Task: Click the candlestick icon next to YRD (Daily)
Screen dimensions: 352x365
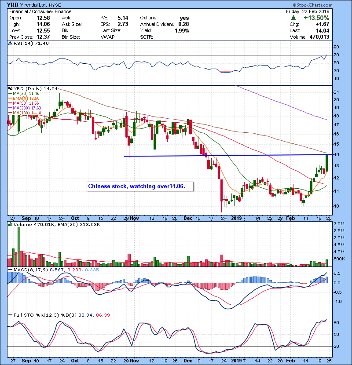Action: (x=10, y=88)
